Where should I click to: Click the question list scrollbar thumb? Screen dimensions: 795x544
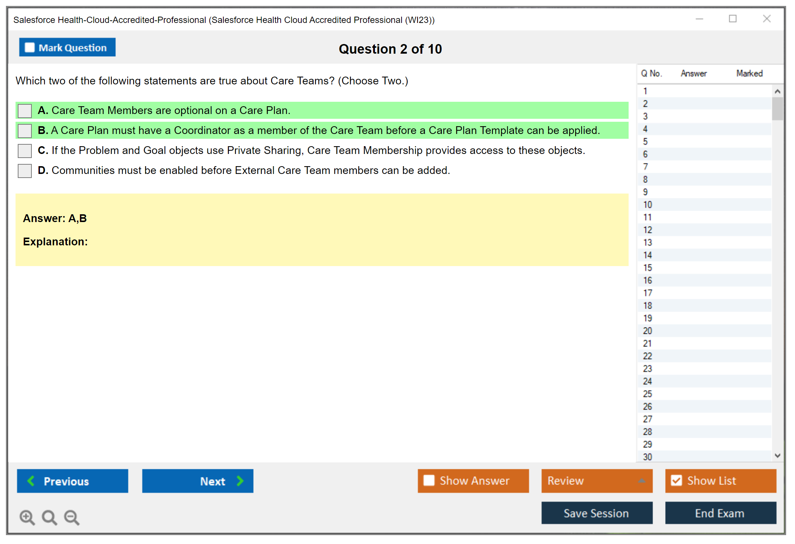pos(777,108)
